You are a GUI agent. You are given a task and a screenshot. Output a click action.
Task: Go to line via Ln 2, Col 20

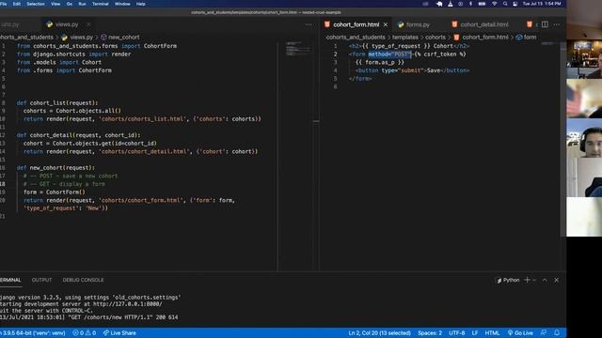[x=379, y=333]
